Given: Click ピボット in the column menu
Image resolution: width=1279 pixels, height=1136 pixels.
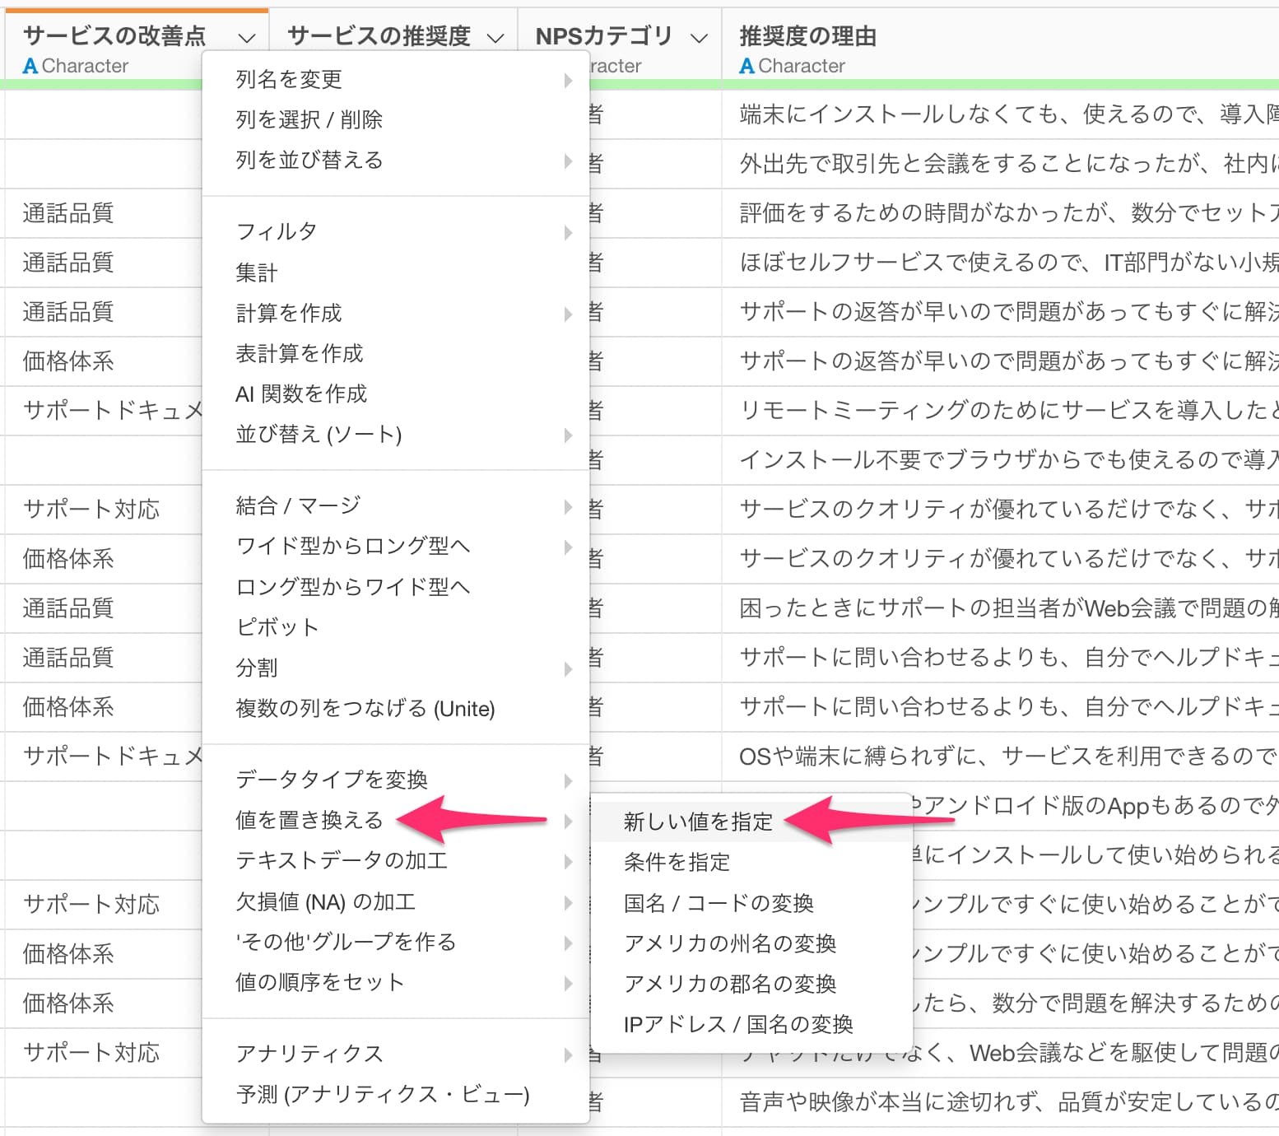Looking at the screenshot, I should tap(277, 627).
